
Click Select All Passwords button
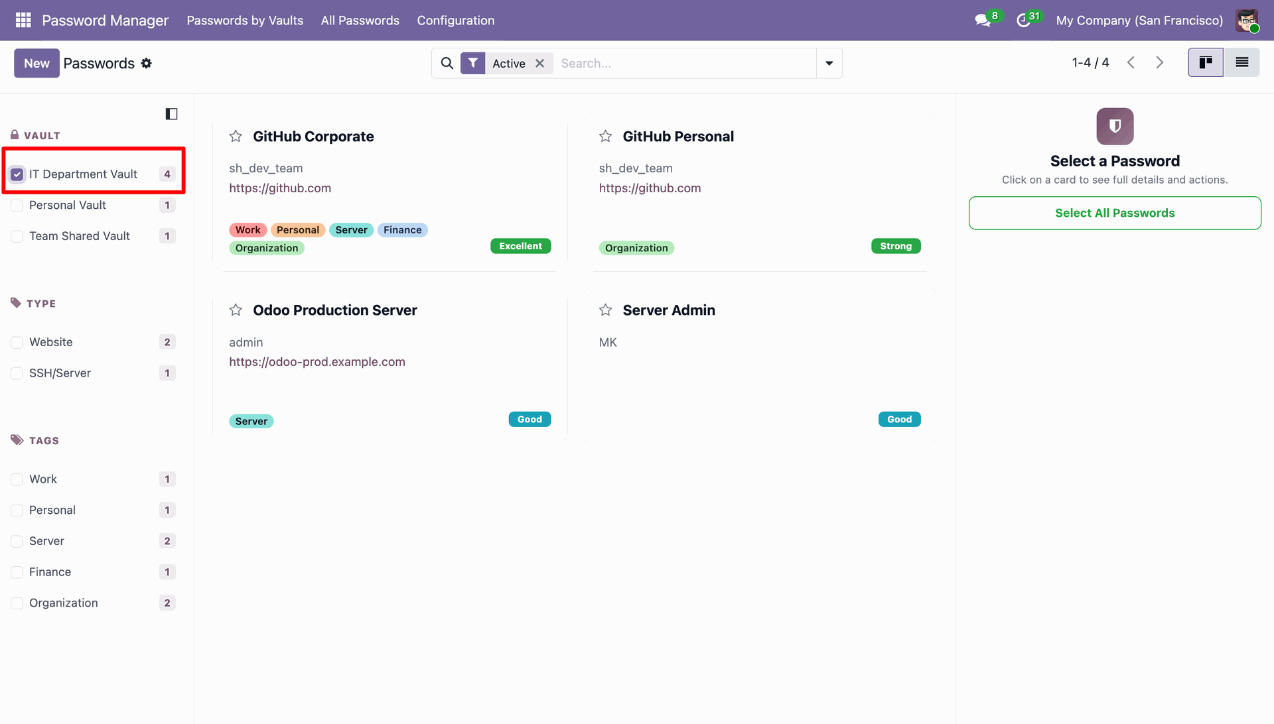1115,213
